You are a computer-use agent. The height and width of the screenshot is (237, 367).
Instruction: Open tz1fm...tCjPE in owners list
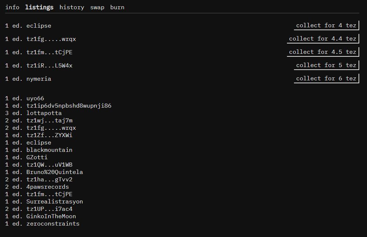click(x=49, y=194)
